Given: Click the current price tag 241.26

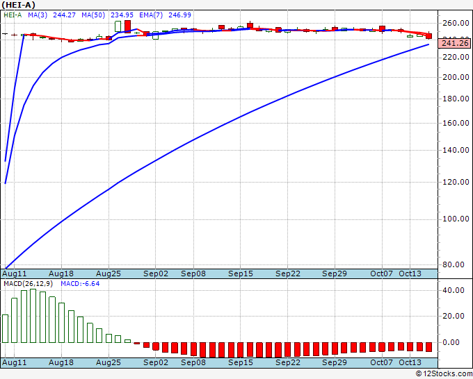Looking at the screenshot, I should (x=455, y=43).
